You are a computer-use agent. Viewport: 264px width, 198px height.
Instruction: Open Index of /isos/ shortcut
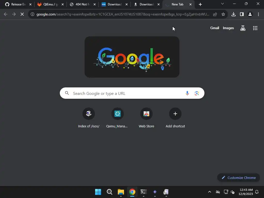[x=89, y=118]
